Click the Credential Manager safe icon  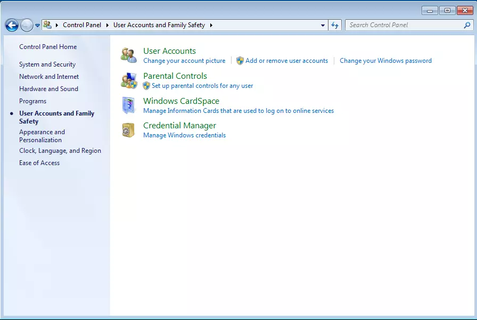click(x=128, y=130)
